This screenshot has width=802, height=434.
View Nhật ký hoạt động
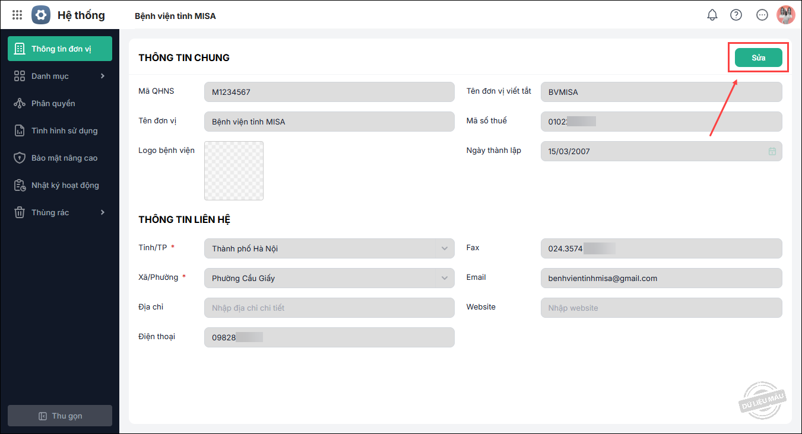pos(60,185)
